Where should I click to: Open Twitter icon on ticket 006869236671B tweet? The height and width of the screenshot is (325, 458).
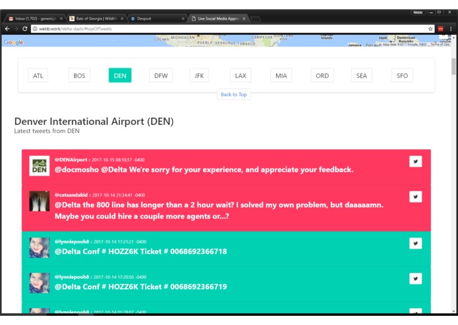click(x=415, y=243)
